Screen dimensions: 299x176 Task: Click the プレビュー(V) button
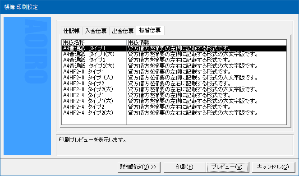point(227,167)
